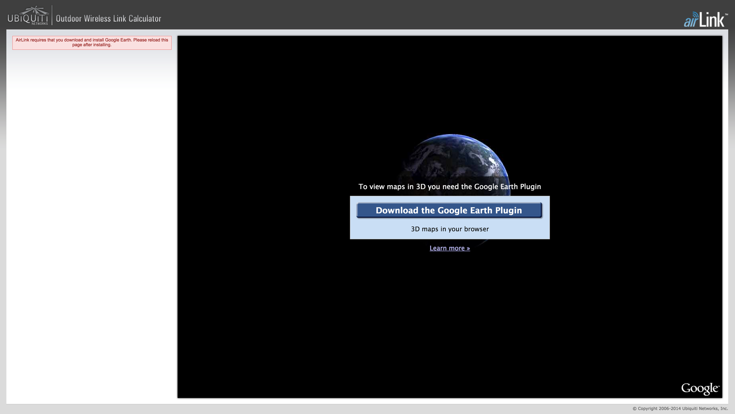
Task: Click the antenna symbol above Ubiquiti text
Action: [35, 10]
